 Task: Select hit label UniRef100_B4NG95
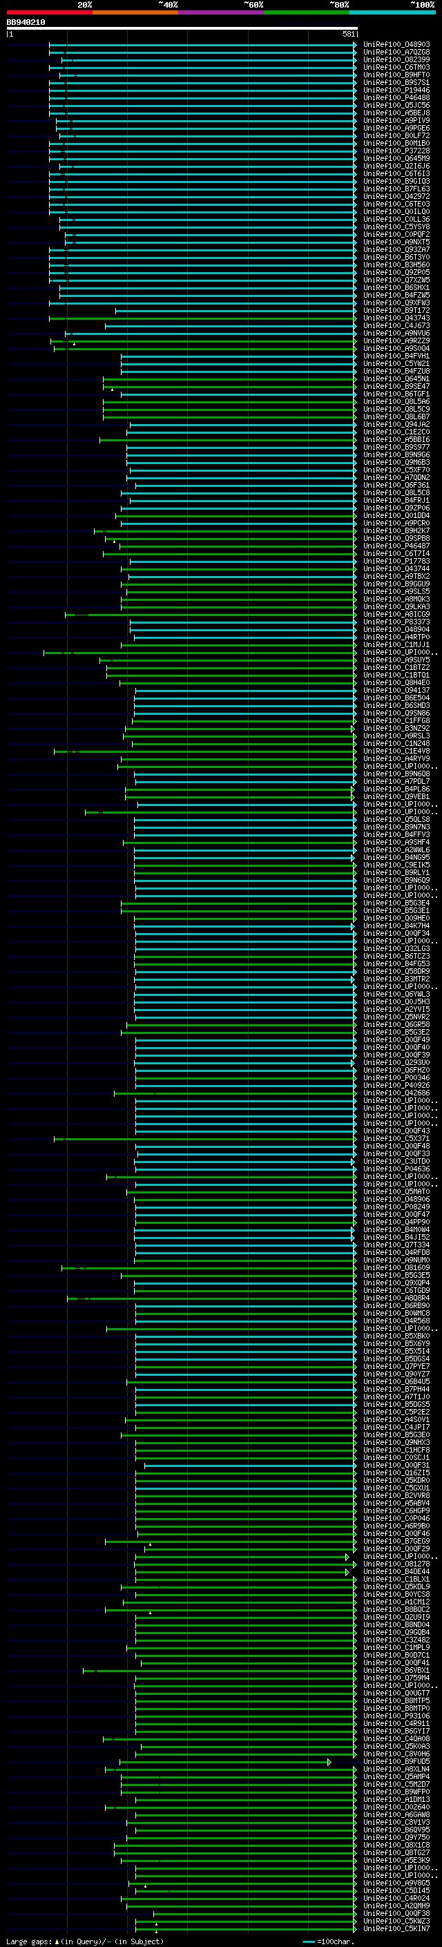point(396,858)
